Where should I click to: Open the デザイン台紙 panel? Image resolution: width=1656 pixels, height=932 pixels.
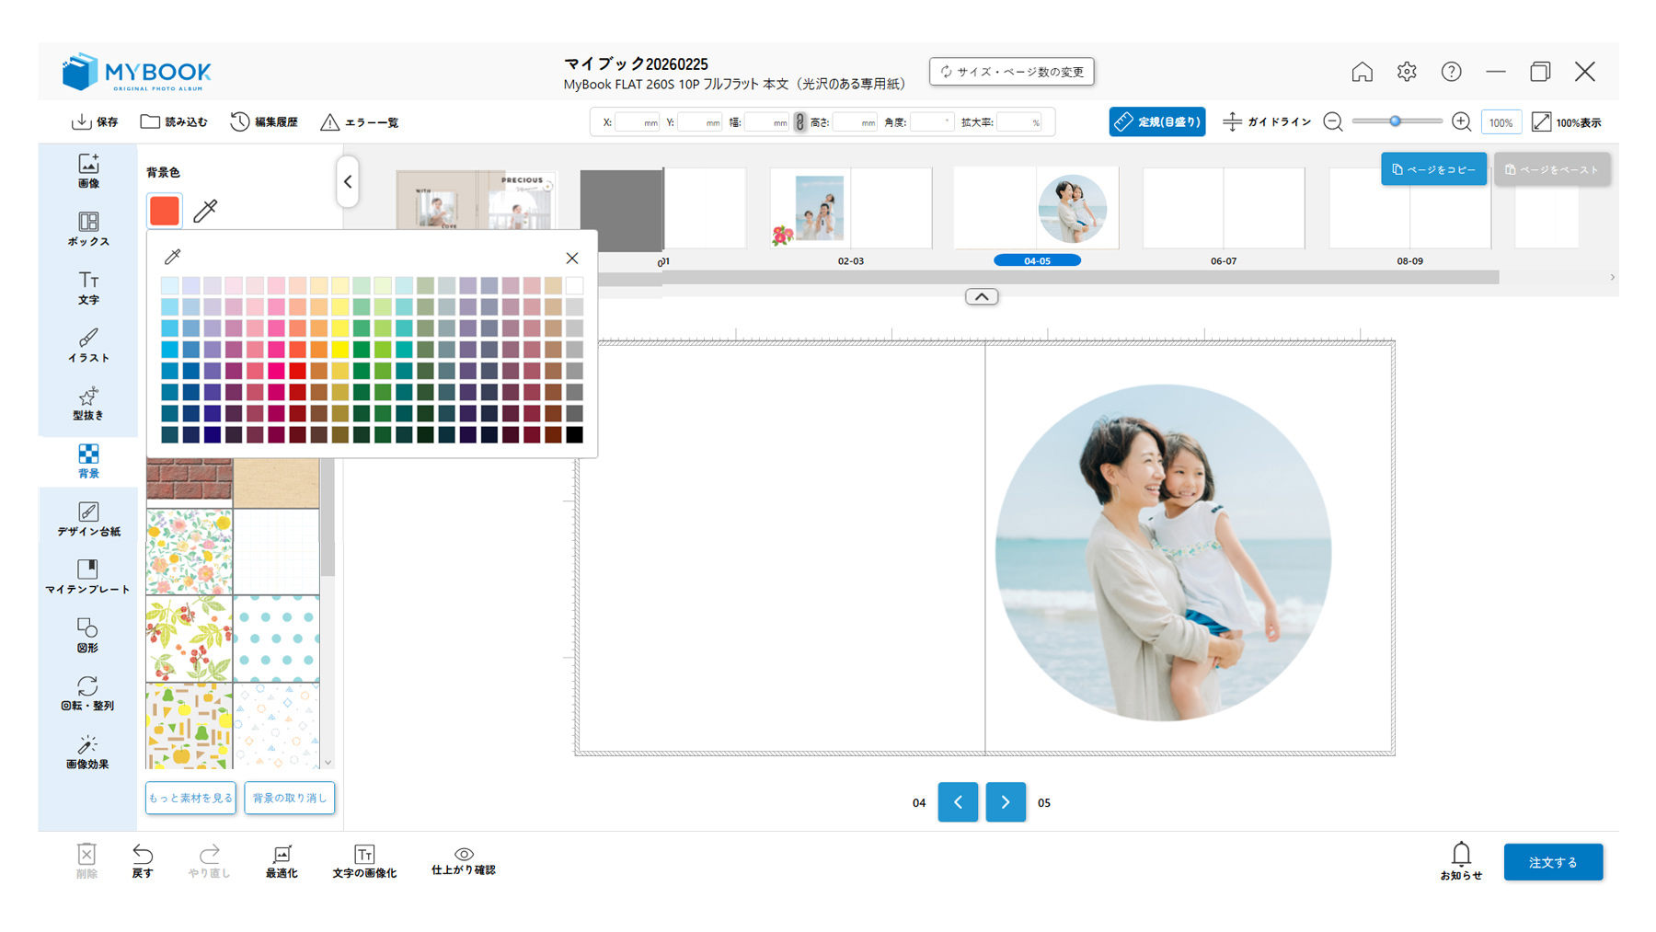[88, 519]
